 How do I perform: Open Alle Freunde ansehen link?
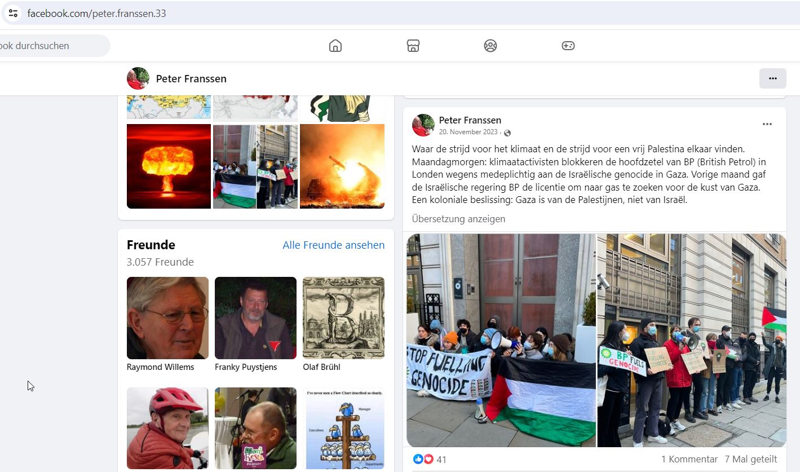pos(334,245)
